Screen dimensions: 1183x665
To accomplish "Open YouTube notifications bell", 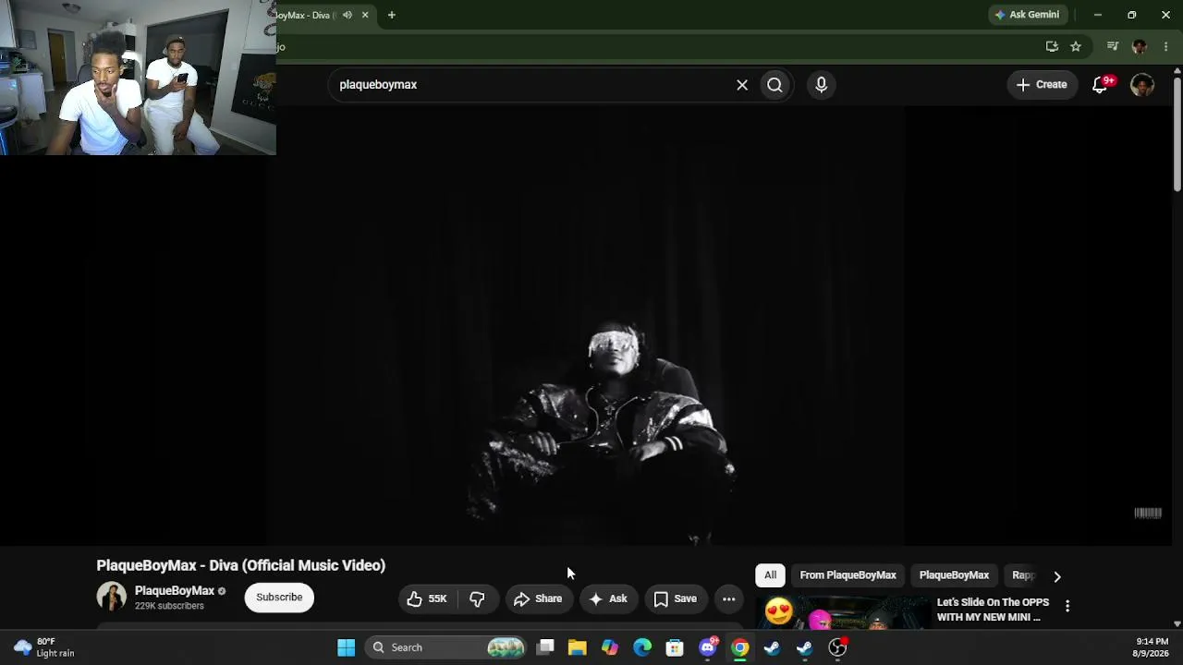I will click(x=1100, y=85).
